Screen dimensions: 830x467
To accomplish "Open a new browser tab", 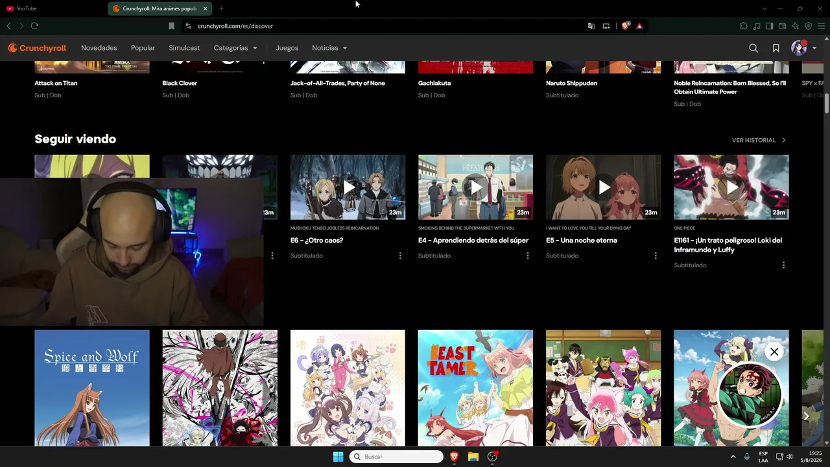I will (x=221, y=8).
